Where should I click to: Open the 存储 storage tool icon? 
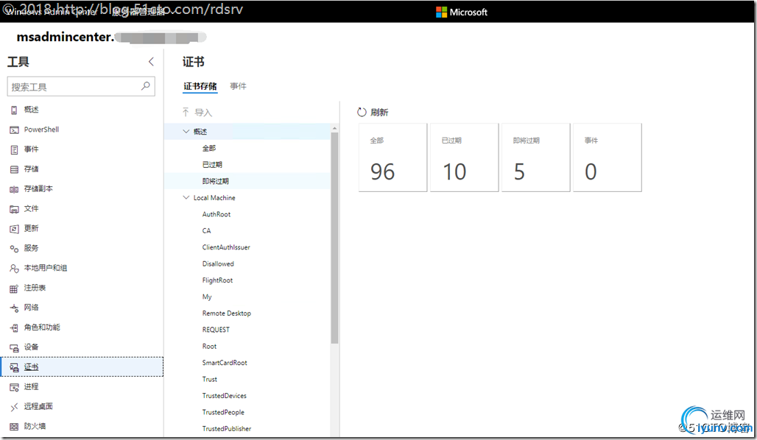(13, 169)
